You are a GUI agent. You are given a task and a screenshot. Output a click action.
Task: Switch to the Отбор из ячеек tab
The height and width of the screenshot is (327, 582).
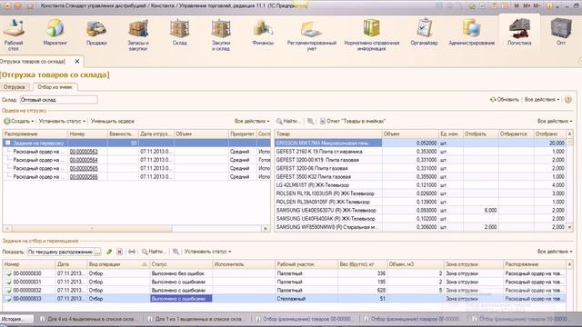(x=55, y=87)
